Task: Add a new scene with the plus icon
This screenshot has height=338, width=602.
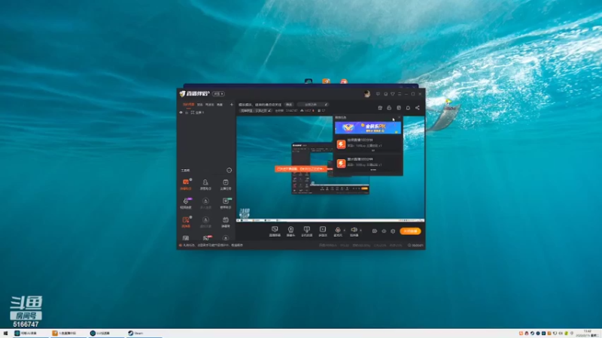Action: [x=232, y=104]
